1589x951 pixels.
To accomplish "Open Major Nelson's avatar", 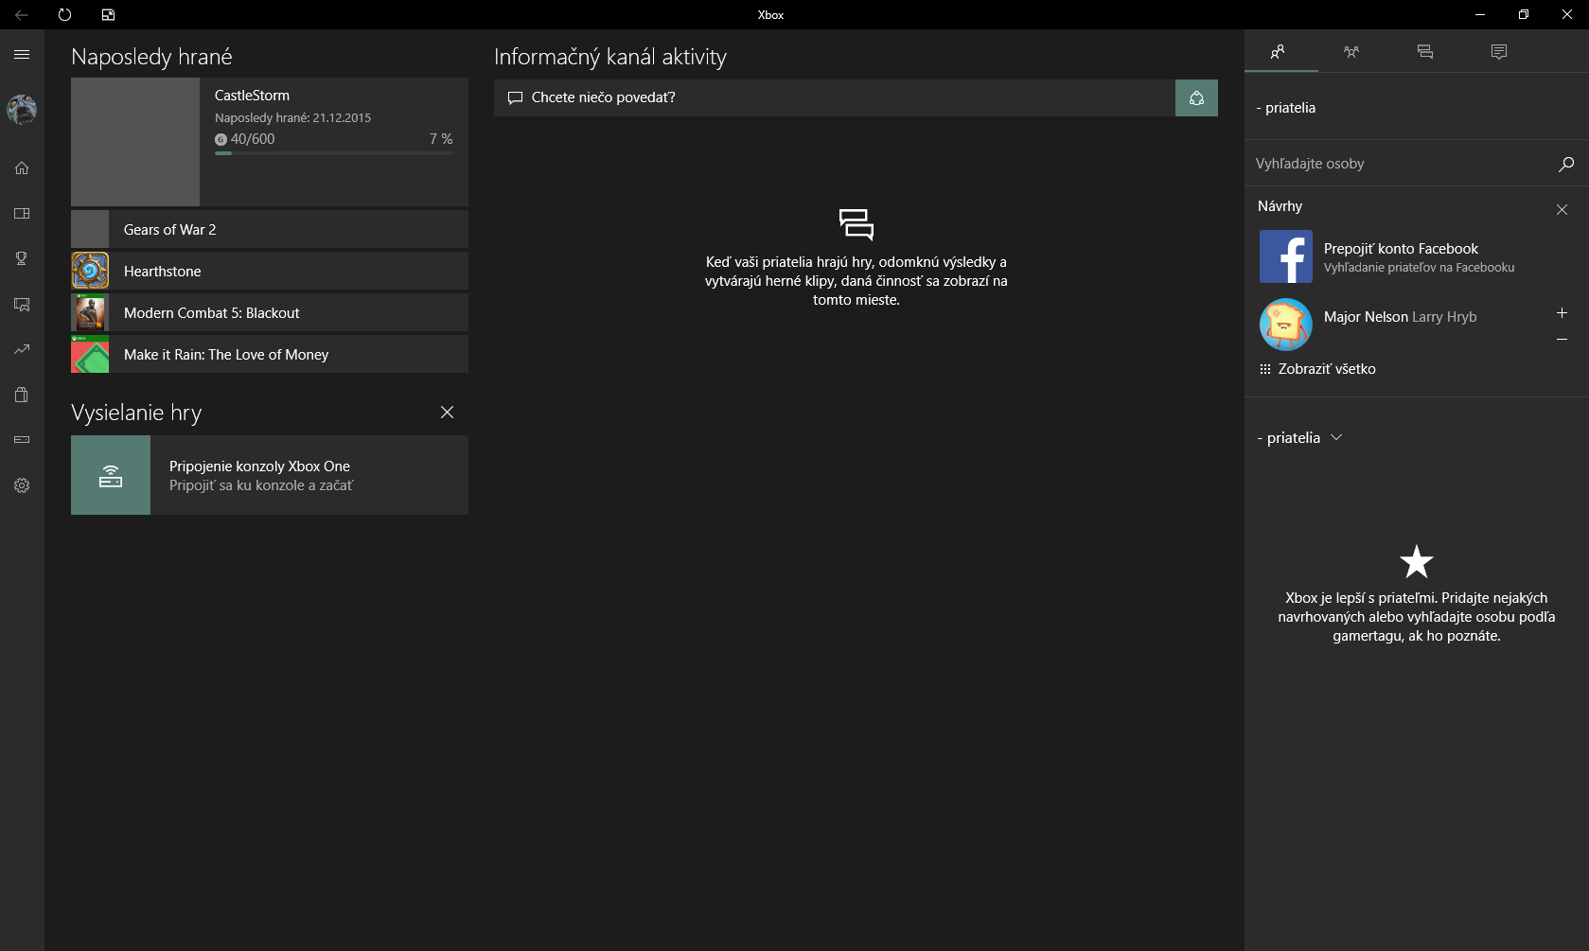I will click(1286, 325).
